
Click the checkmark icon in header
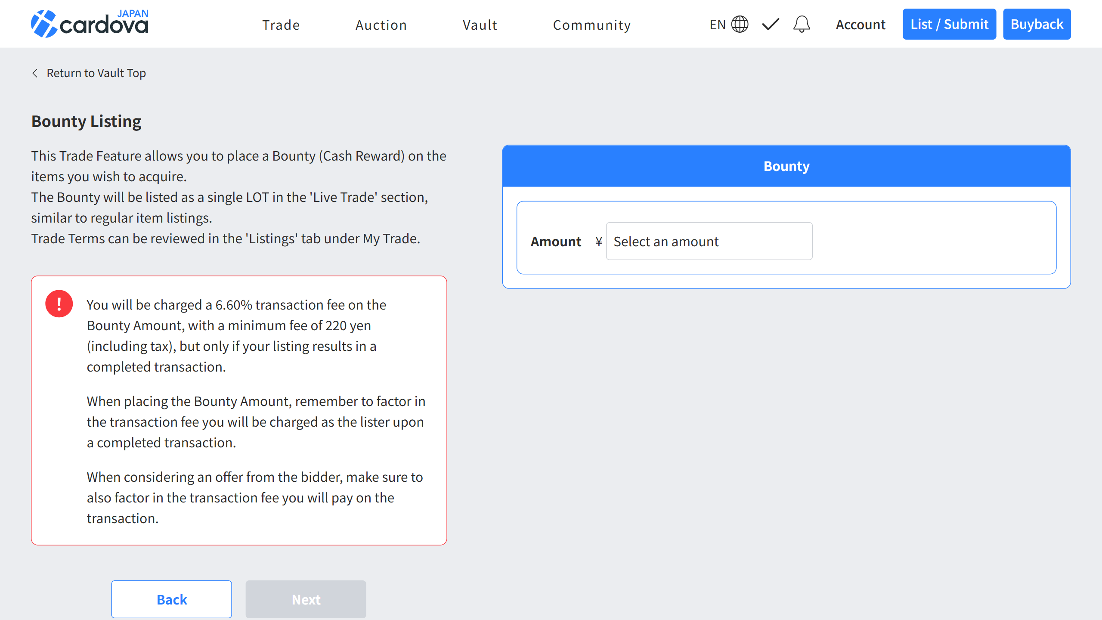pyautogui.click(x=770, y=24)
